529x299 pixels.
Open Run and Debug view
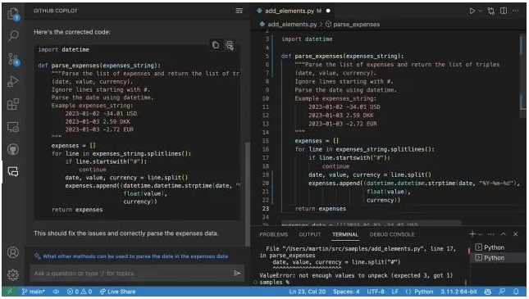pos(13,81)
